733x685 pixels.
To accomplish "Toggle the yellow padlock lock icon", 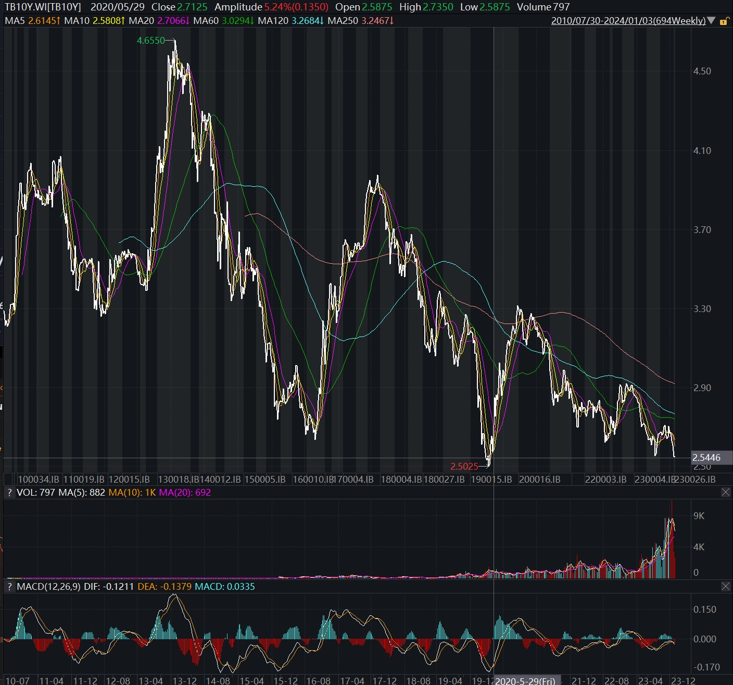I will point(724,21).
